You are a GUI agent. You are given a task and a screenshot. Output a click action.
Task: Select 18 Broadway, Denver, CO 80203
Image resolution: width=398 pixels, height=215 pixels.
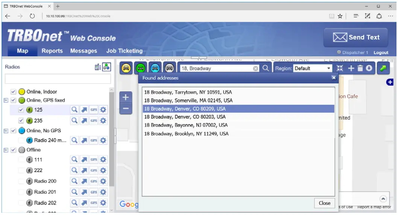(x=238, y=117)
